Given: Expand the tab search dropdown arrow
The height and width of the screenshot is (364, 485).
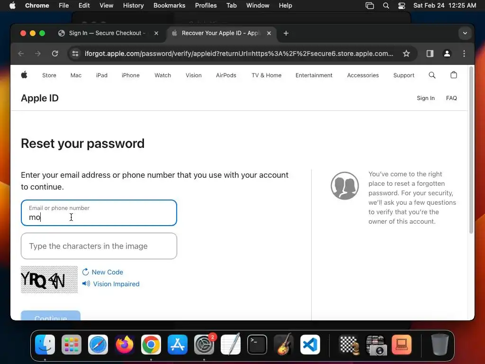Looking at the screenshot, I should [x=465, y=33].
